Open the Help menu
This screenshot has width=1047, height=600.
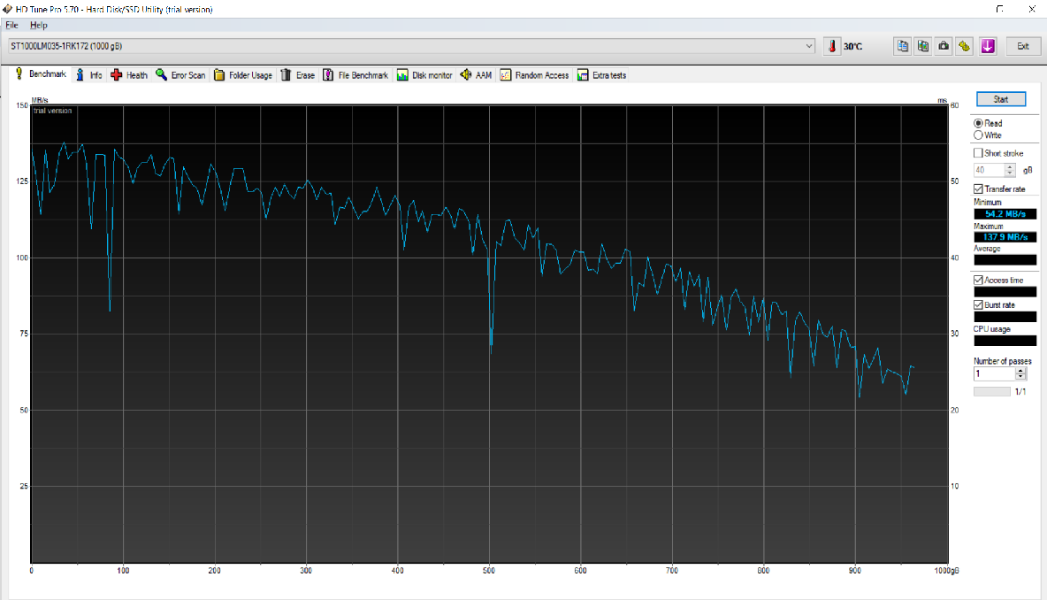pos(38,25)
